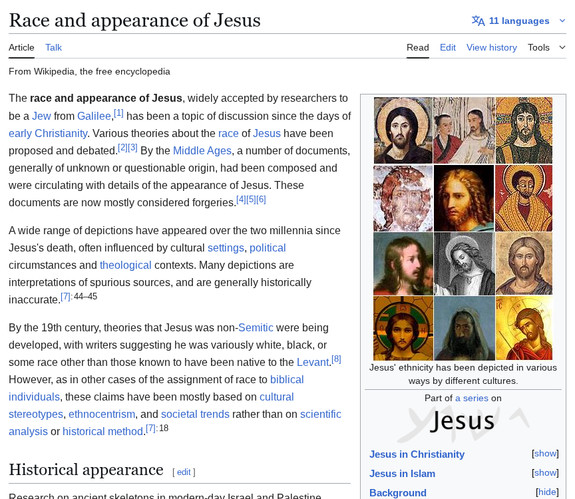Open the black-and-white engraving of Jesus
The width and height of the screenshot is (575, 499).
tap(464, 264)
